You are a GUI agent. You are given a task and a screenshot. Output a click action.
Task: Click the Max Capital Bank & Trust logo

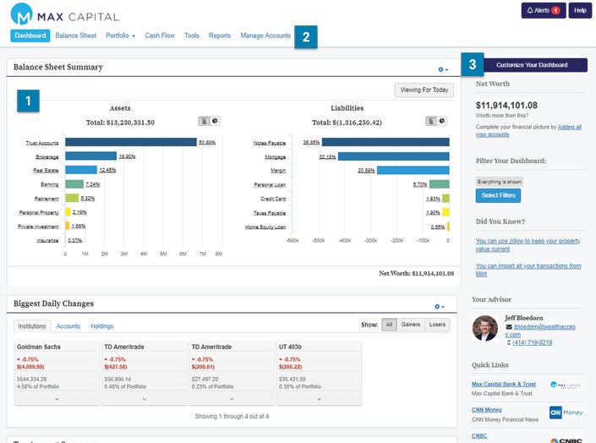tap(566, 386)
